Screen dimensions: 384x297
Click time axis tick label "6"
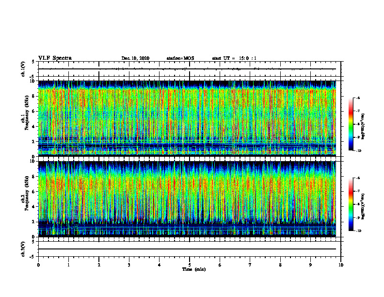[x=220, y=265]
